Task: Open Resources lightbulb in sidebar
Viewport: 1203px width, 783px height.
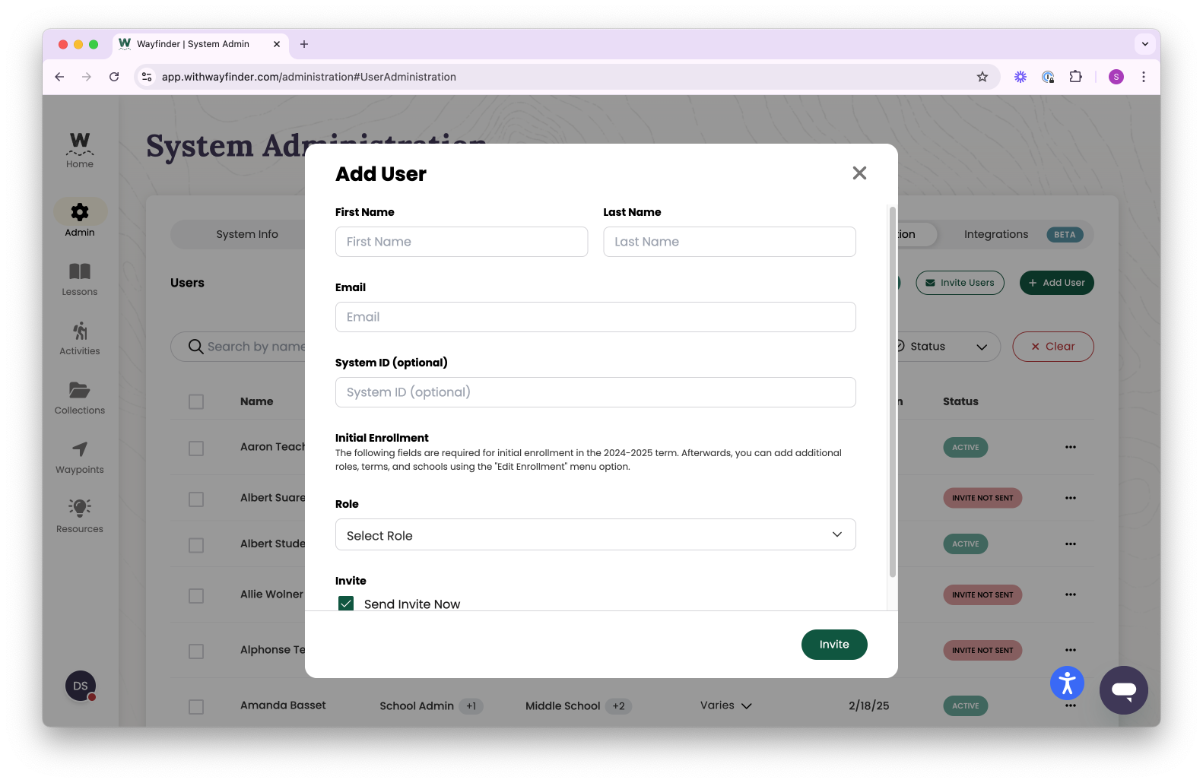Action: coord(80,516)
